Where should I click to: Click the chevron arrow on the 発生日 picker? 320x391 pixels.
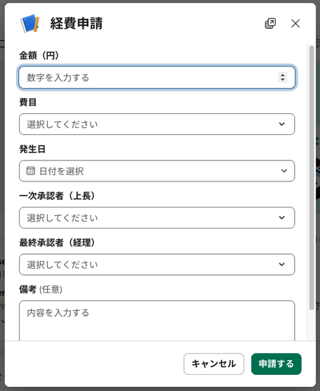[284, 171]
